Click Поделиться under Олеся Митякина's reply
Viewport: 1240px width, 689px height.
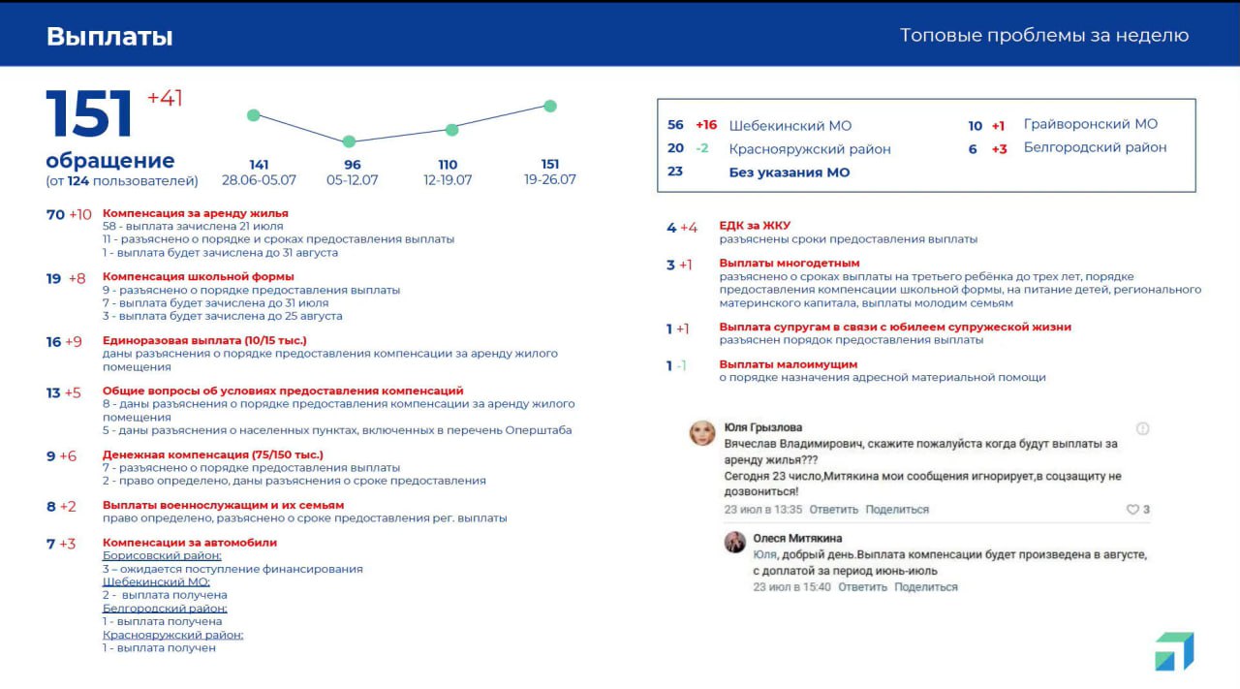926,587
